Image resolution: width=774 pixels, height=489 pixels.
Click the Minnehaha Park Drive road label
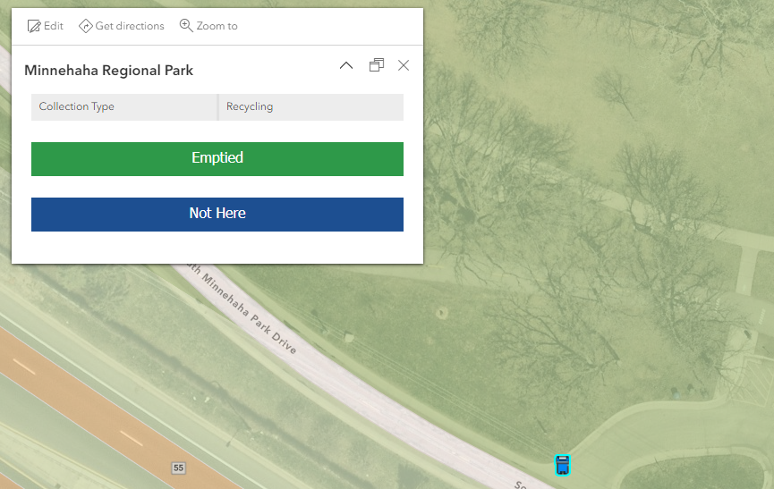[x=242, y=309]
